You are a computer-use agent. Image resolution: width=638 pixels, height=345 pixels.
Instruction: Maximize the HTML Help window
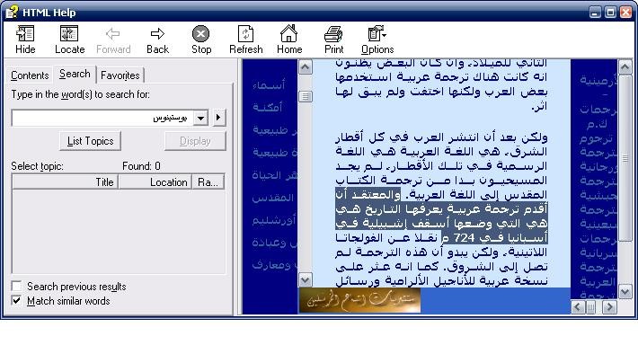pos(610,13)
